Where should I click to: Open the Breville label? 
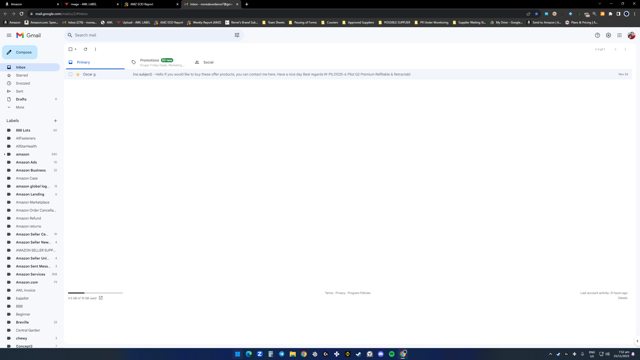pyautogui.click(x=30, y=322)
